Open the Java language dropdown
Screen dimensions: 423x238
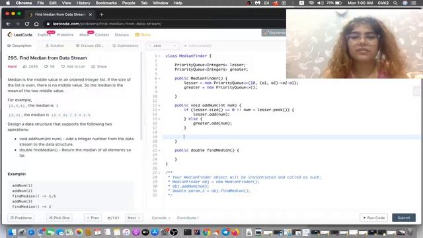[163, 46]
